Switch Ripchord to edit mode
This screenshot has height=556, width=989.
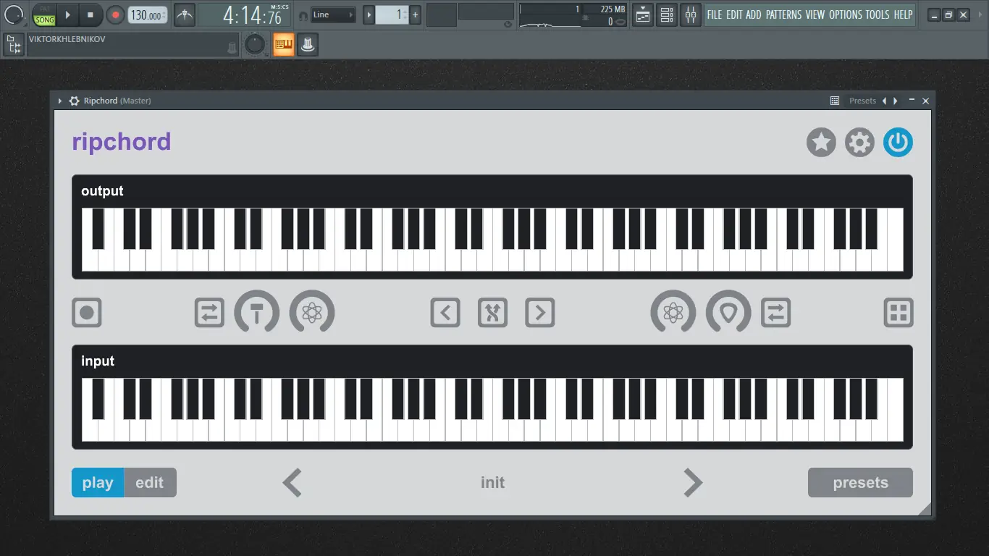point(150,483)
